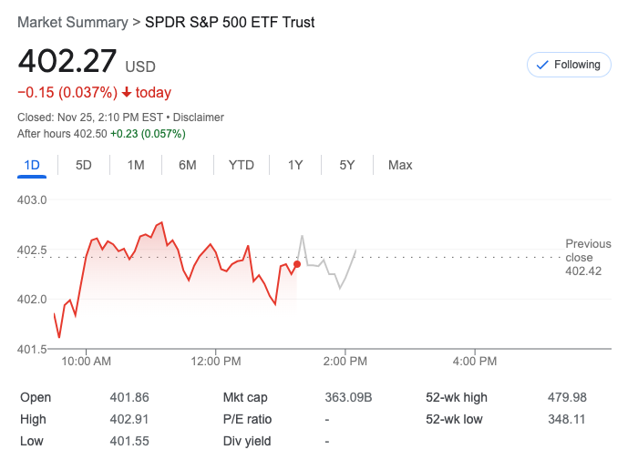The width and height of the screenshot is (638, 460).
Task: Choose the 5Y range tab
Action: [347, 165]
